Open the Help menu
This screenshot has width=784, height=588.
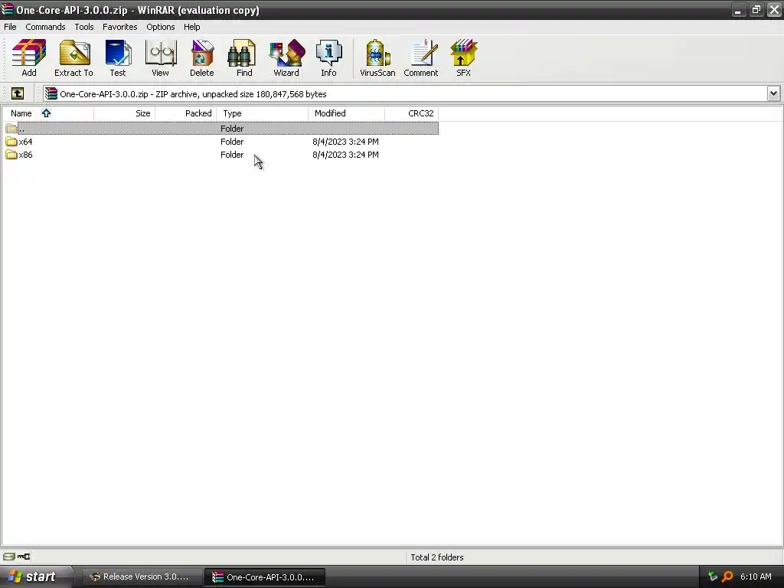coord(191,27)
